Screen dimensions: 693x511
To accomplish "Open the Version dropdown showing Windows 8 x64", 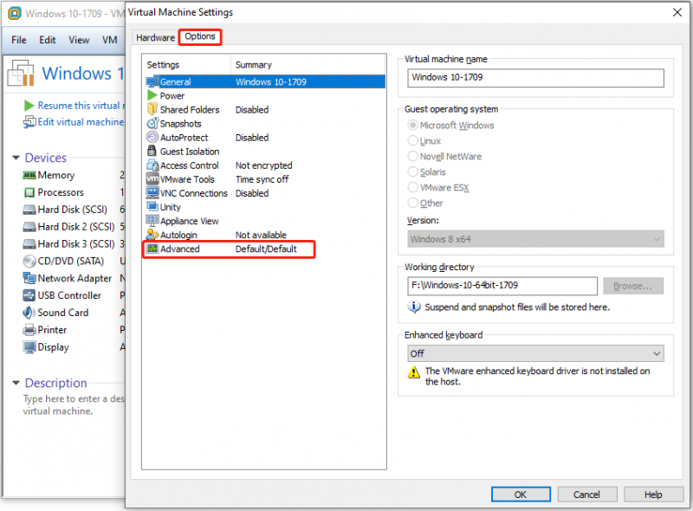I will (x=535, y=239).
